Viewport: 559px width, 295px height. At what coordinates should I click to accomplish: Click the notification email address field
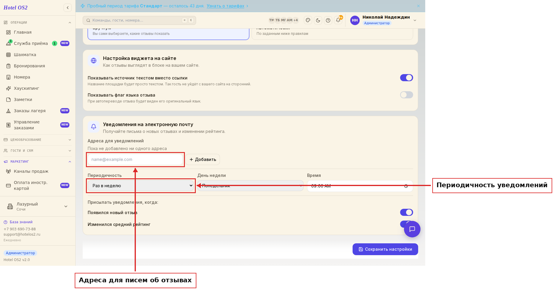[x=135, y=159]
